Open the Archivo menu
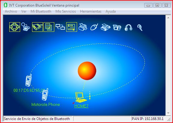Viewport: 173px width, 123px height. [x=11, y=11]
